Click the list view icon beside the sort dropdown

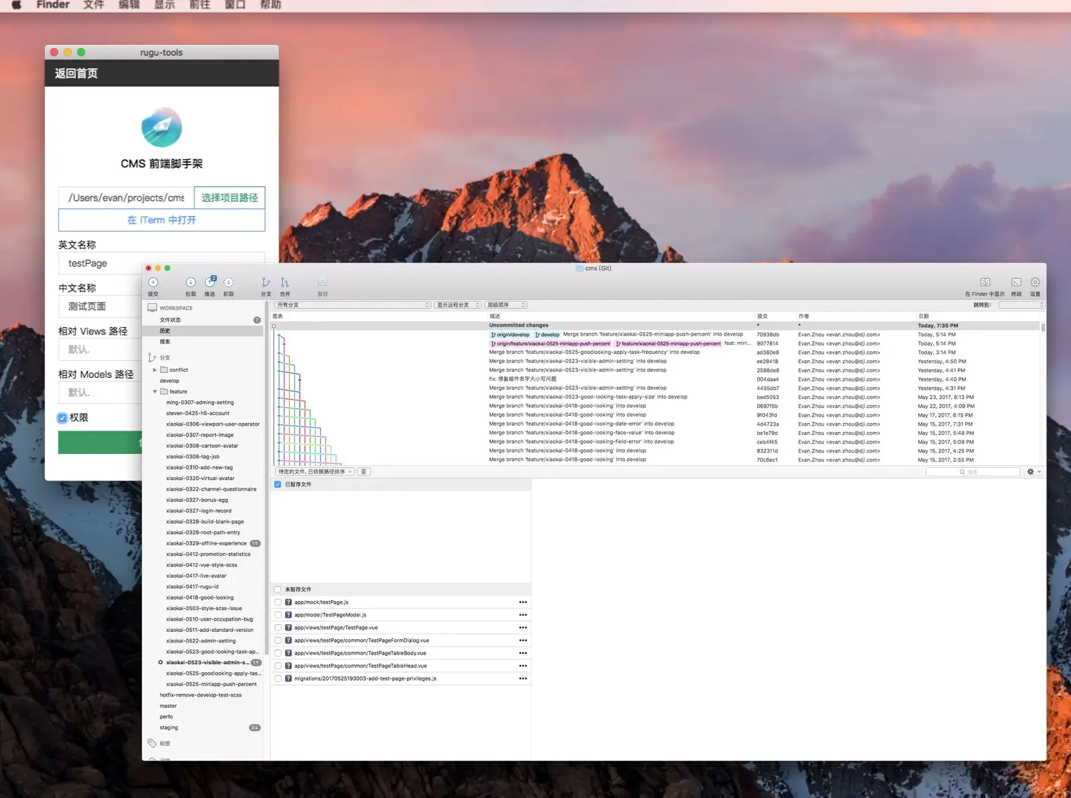pos(364,471)
